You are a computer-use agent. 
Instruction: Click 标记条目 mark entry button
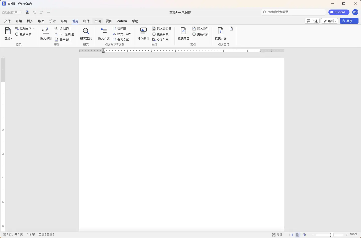click(184, 34)
